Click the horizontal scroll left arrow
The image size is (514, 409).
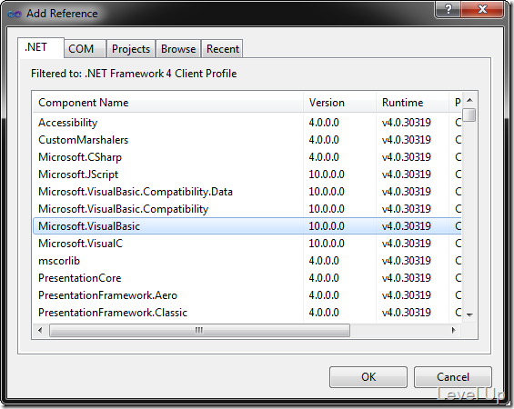point(40,330)
